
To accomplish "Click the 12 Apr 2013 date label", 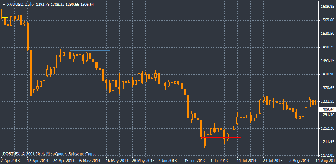I will pos(38,161).
